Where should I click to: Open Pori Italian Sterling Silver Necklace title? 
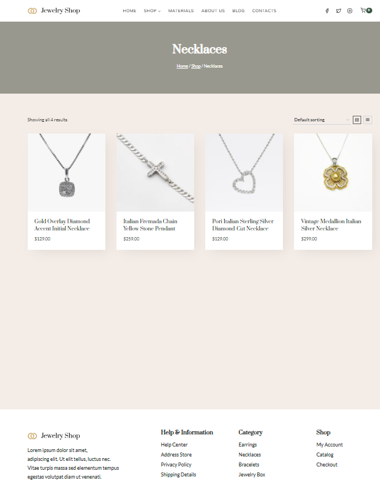243,225
